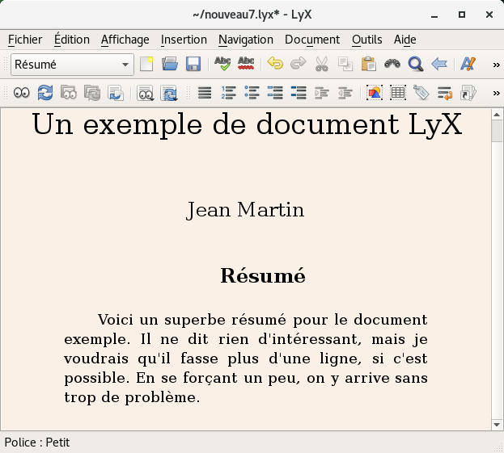Click the scrollbar down arrow
Screen dimensions: 504x453
point(497,425)
